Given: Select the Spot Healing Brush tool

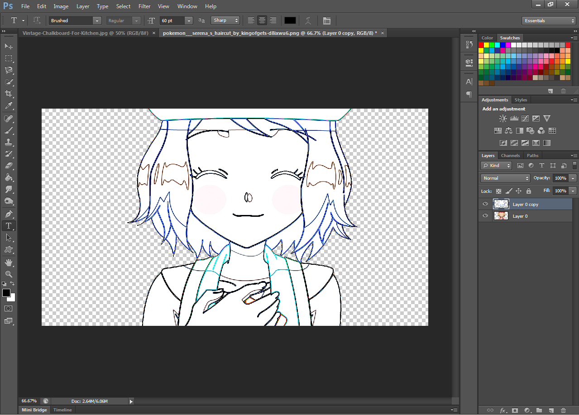Looking at the screenshot, I should tap(8, 119).
